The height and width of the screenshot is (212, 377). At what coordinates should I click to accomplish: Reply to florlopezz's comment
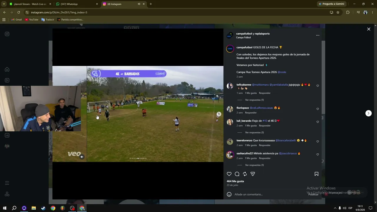tap(251, 113)
